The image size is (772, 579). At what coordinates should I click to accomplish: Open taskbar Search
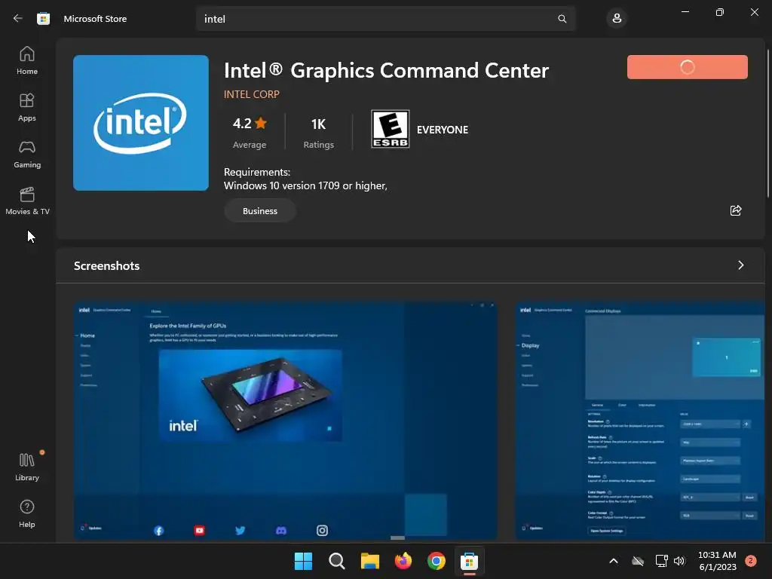click(337, 561)
